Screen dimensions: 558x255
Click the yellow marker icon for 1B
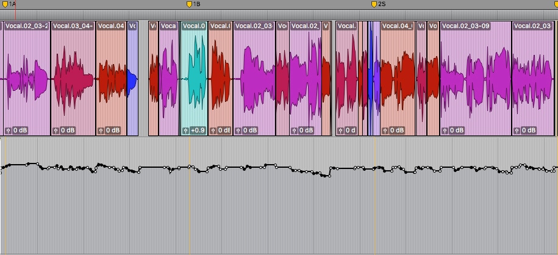pos(189,4)
